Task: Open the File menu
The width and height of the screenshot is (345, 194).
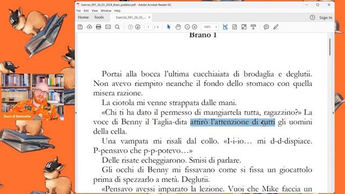Action: coord(79,11)
